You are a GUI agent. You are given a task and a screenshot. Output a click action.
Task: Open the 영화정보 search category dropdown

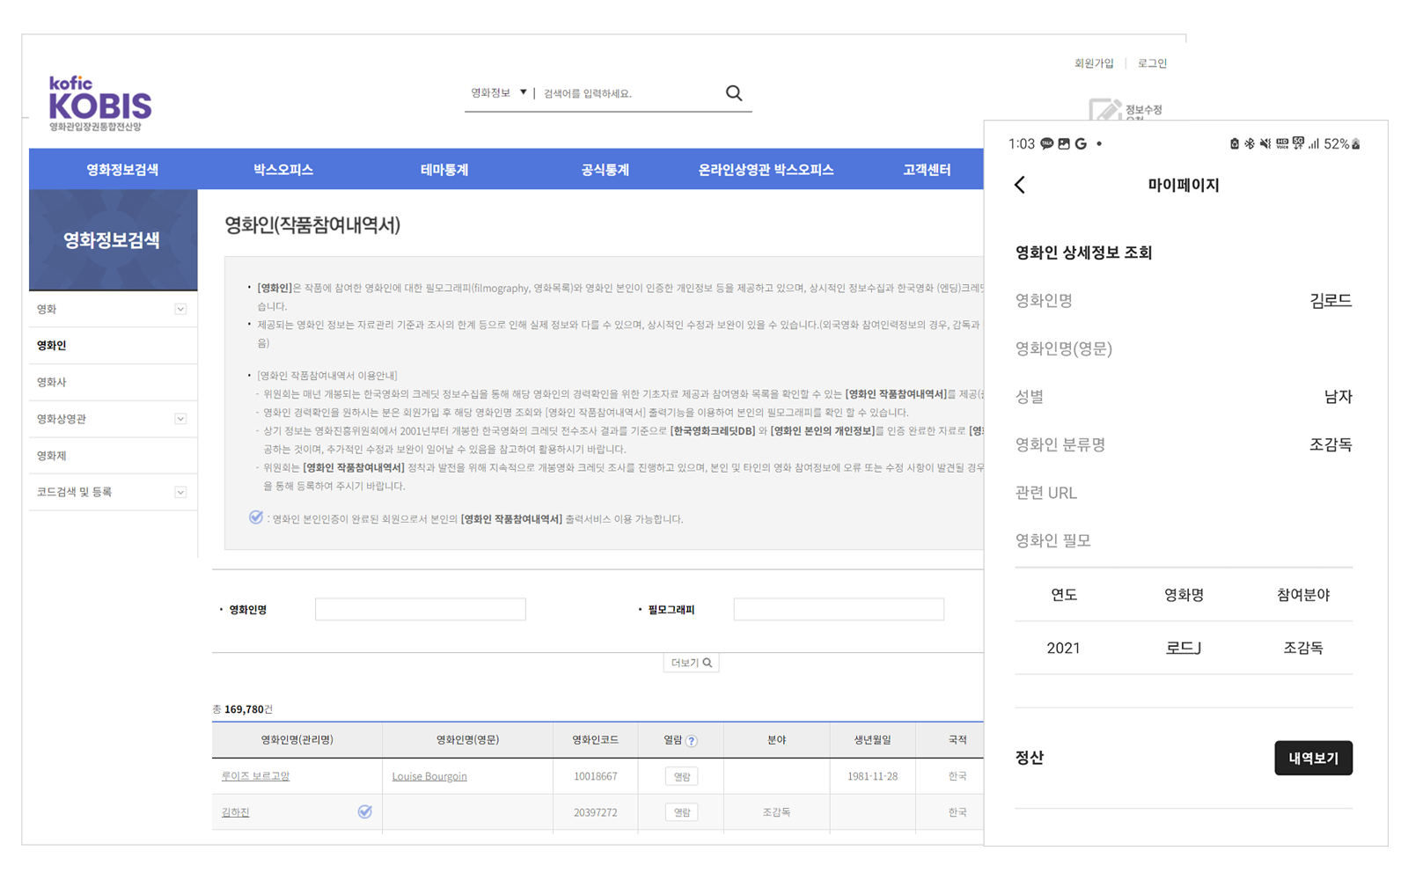[498, 93]
